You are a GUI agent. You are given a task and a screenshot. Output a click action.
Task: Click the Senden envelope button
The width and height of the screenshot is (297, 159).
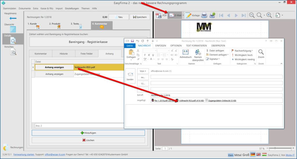point(130,77)
